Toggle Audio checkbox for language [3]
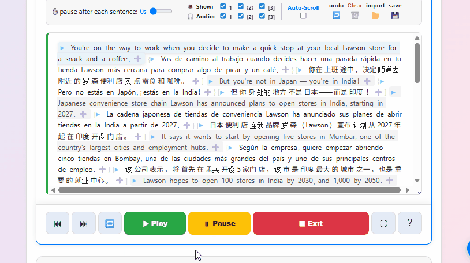Viewport: 470px width, 263px height. pyautogui.click(x=262, y=16)
